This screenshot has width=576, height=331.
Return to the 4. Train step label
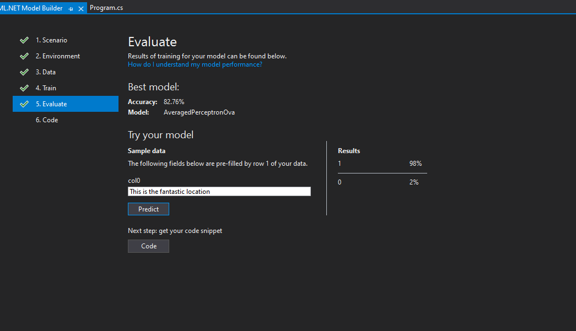pos(46,88)
